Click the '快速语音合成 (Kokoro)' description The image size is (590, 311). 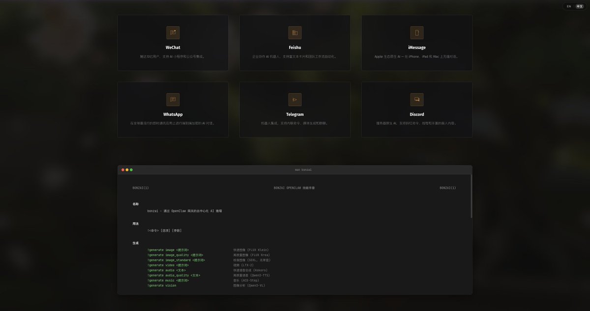[250, 270]
